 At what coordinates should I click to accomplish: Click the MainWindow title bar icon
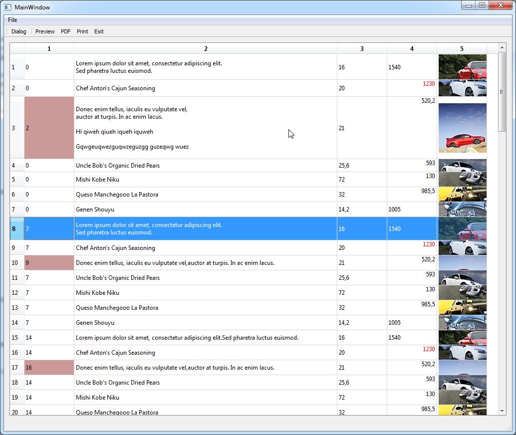pyautogui.click(x=8, y=7)
